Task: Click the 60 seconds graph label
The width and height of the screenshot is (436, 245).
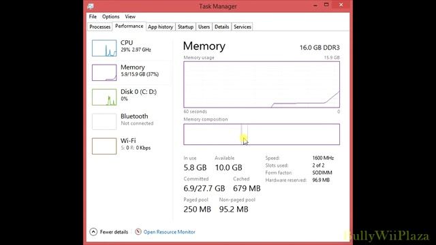Action: [x=196, y=112]
